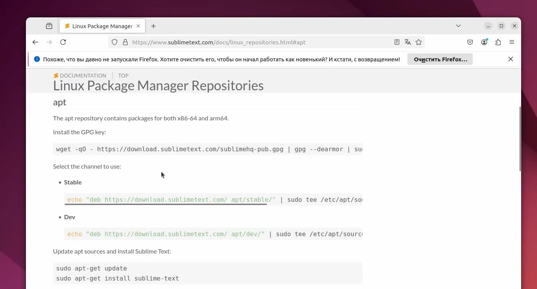Click Sublime logo beside DOCUMENTATION
The image size is (537, 289).
coord(56,76)
